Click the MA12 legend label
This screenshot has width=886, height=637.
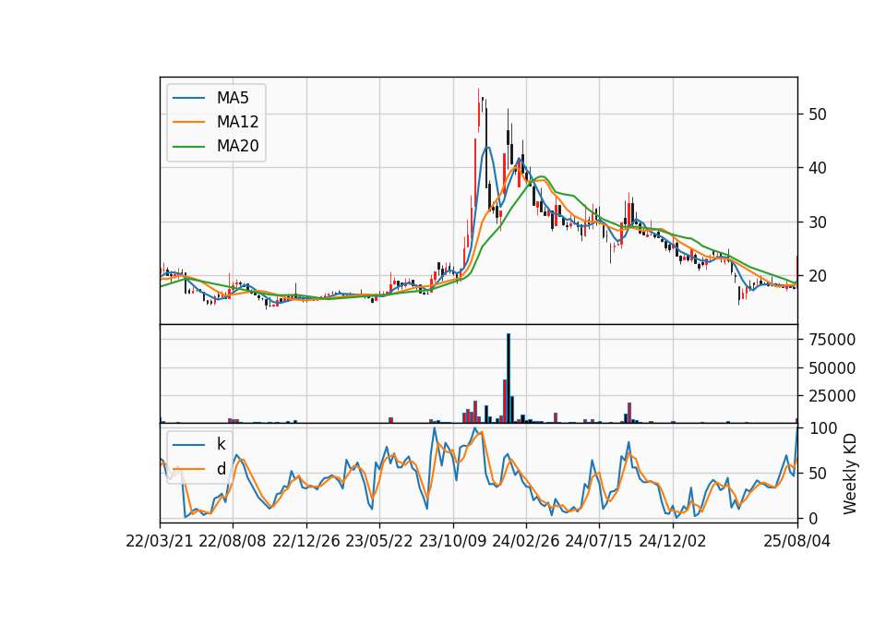(237, 122)
